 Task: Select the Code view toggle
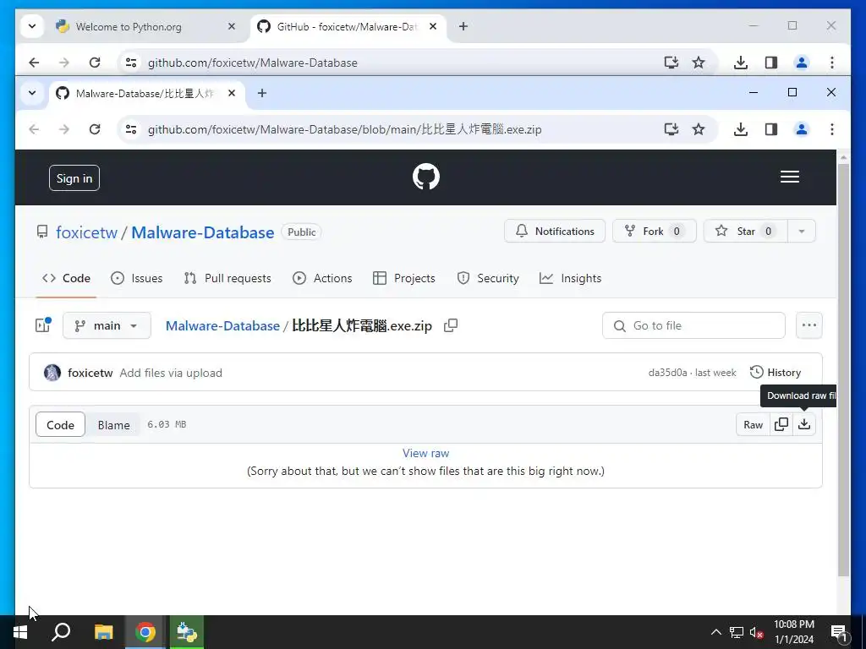point(60,424)
